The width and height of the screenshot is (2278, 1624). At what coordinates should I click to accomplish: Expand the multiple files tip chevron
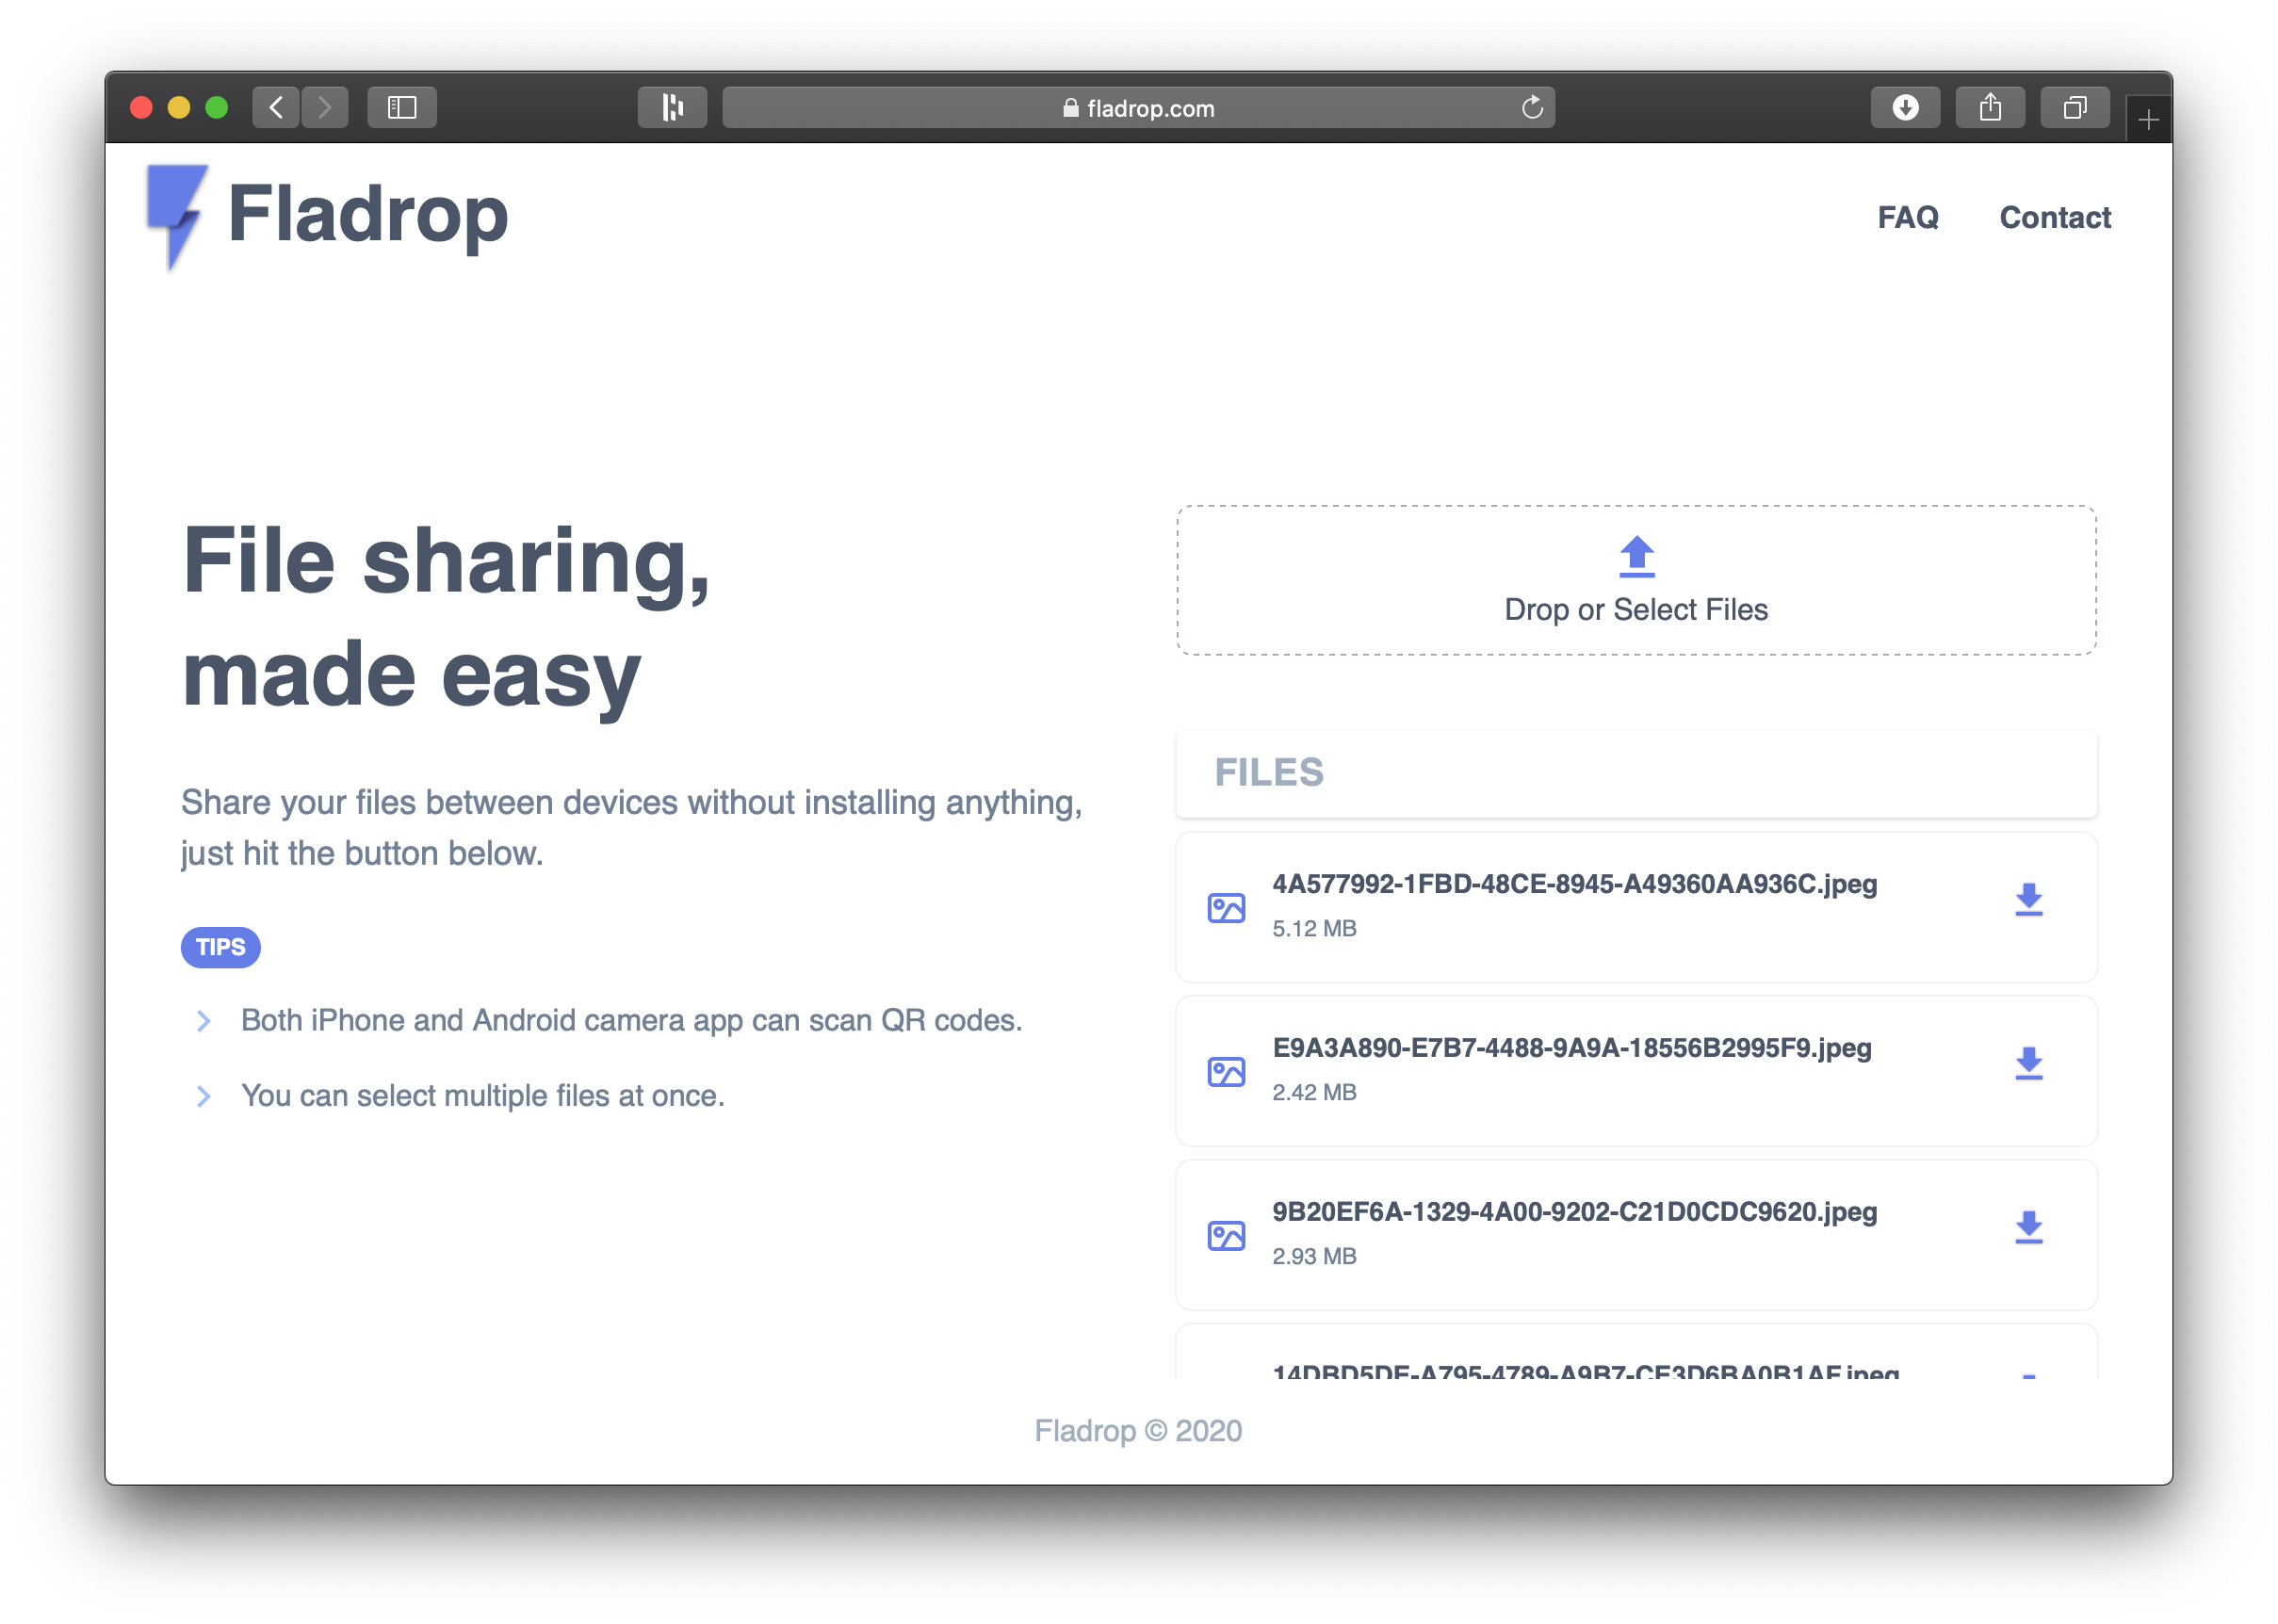(x=204, y=1097)
